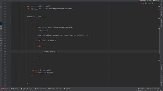This screenshot has height=91, width=163.
Task: Click the editor vertical scrollbar thumb
Action: coord(159,41)
